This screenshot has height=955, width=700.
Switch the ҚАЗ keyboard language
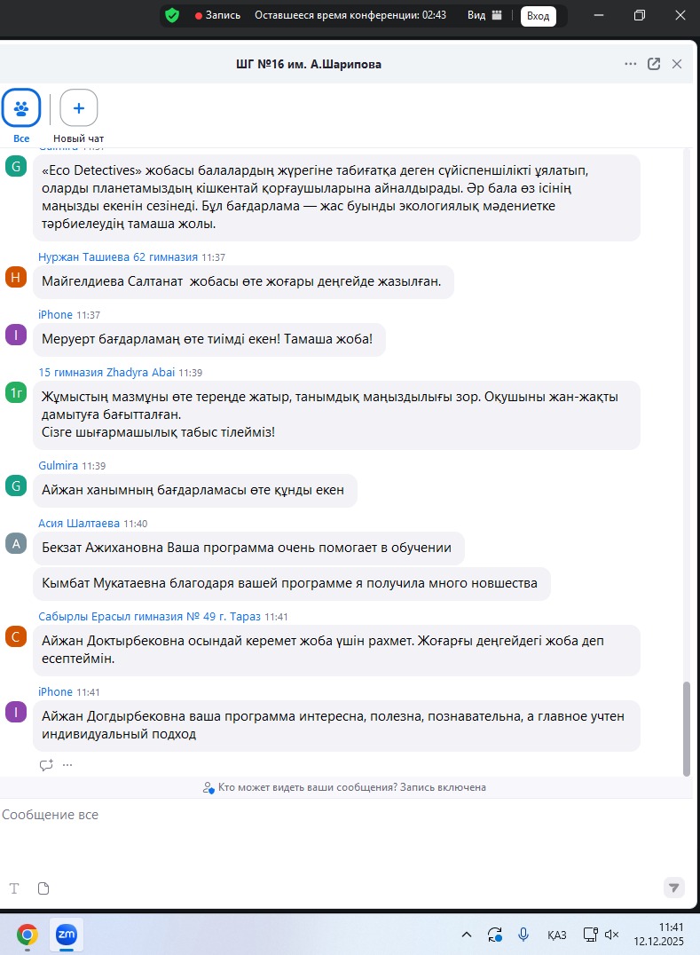click(557, 935)
